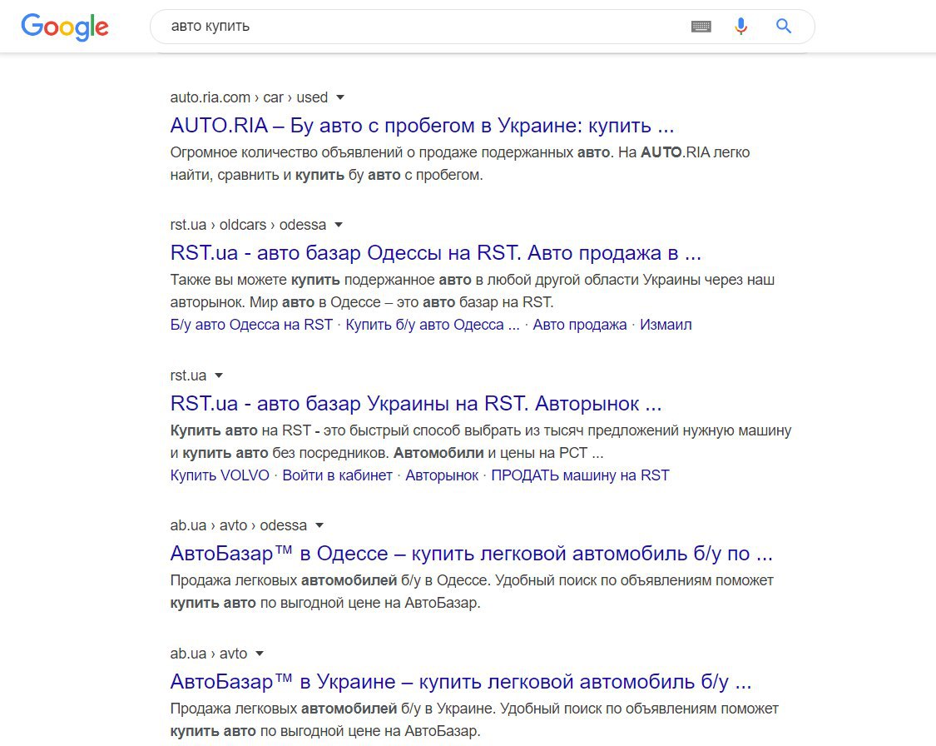
Task: Open the dropdown arrow beside ab.ua › avto
Action: (259, 654)
